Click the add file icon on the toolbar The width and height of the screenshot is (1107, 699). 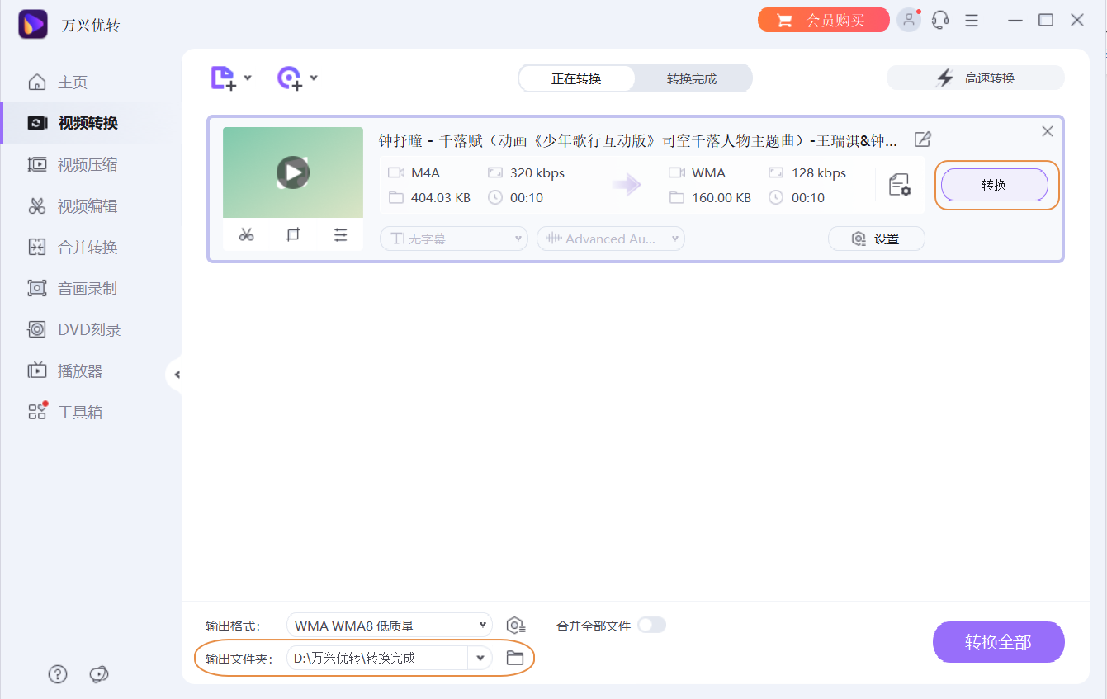(x=225, y=77)
